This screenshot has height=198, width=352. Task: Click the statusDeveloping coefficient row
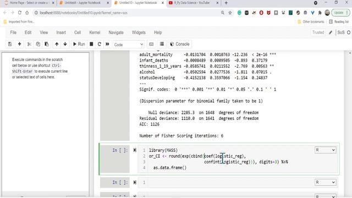click(x=204, y=78)
